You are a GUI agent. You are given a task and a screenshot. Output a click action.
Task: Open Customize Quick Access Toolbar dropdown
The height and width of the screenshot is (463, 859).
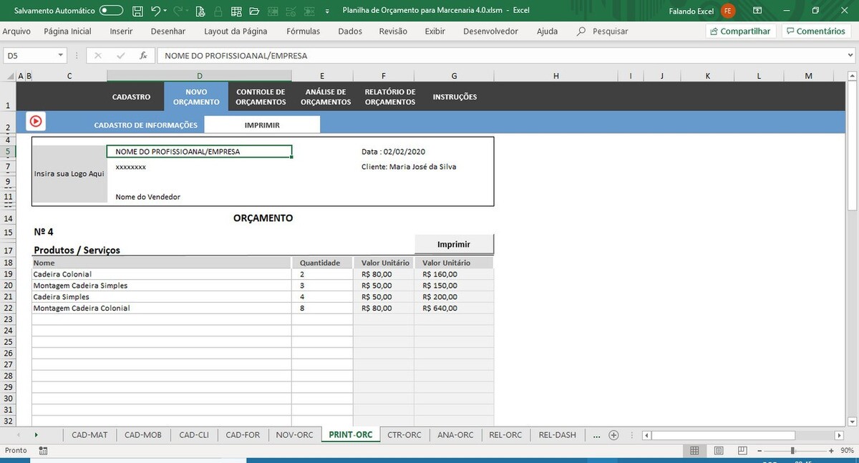point(327,11)
